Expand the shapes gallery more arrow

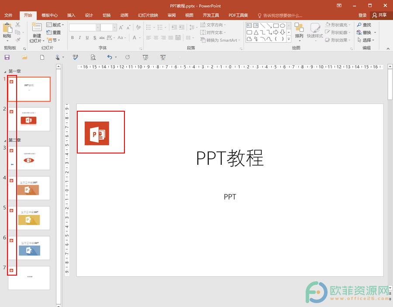[x=289, y=39]
